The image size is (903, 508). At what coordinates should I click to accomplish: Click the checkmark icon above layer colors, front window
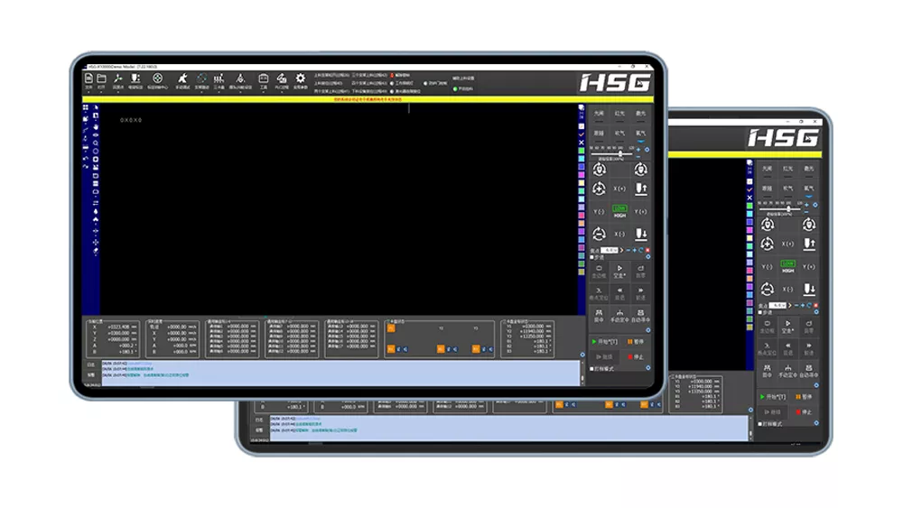(581, 134)
